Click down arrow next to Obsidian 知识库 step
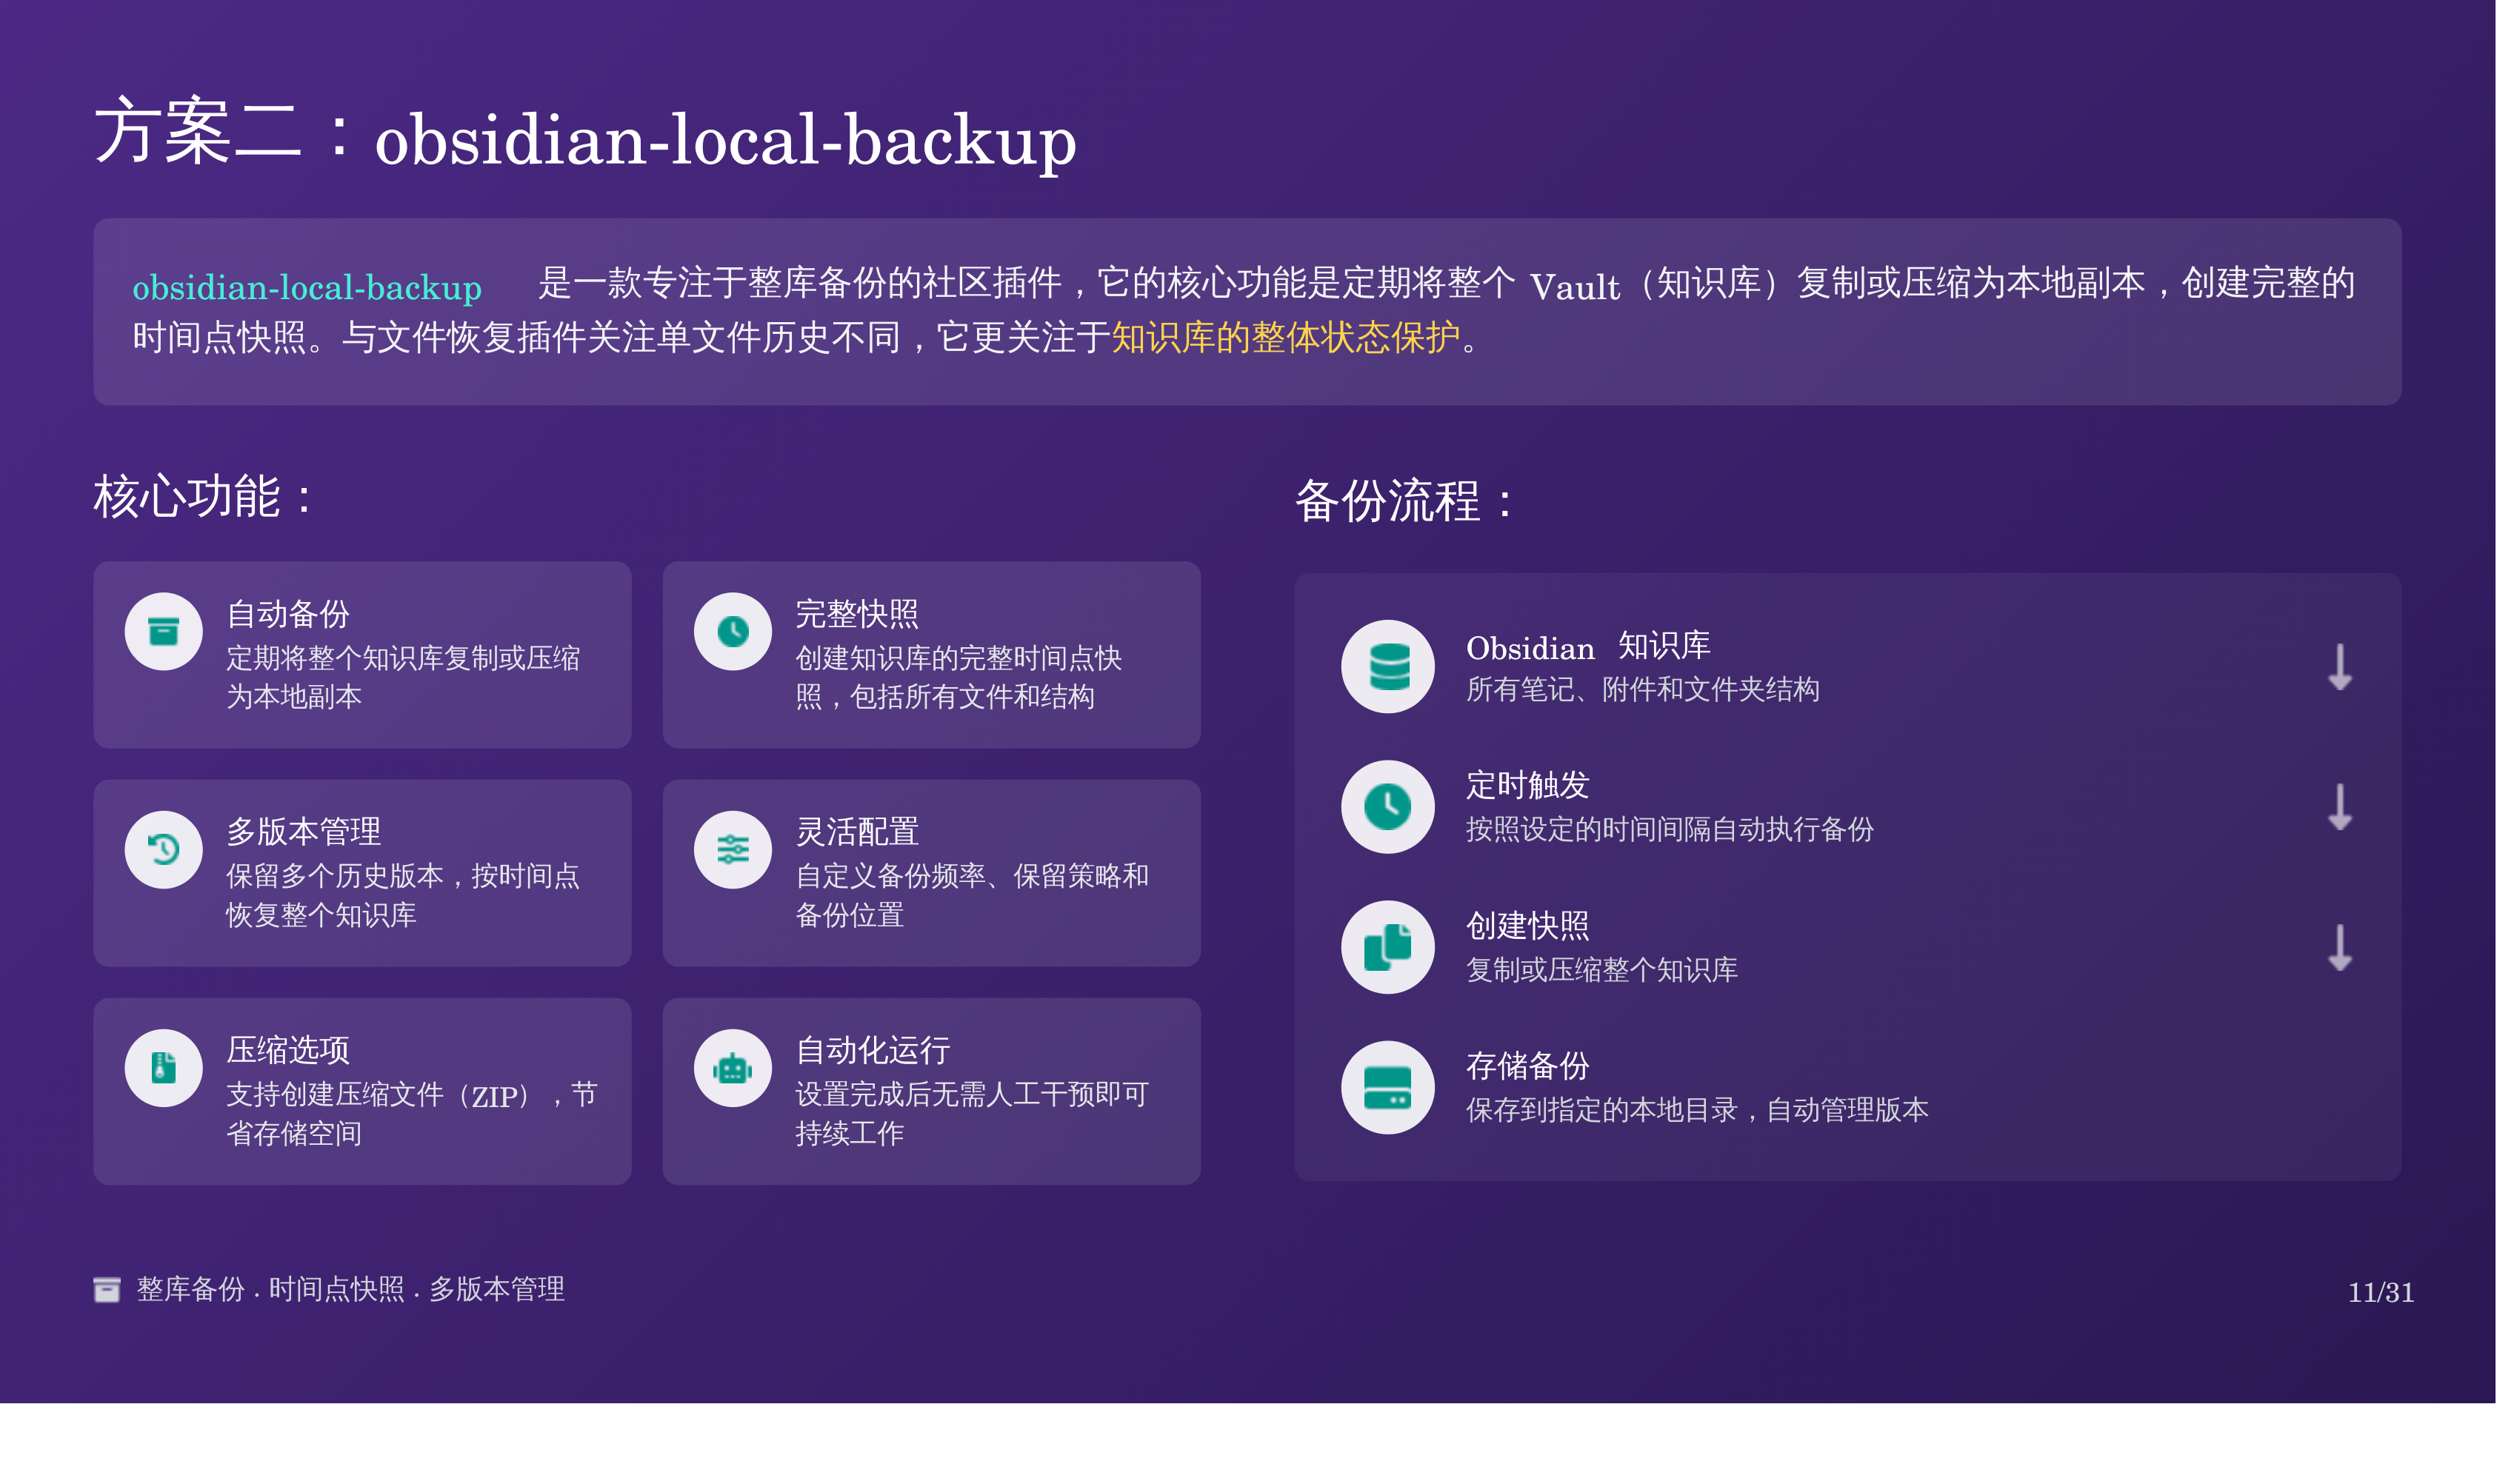 tap(2340, 668)
